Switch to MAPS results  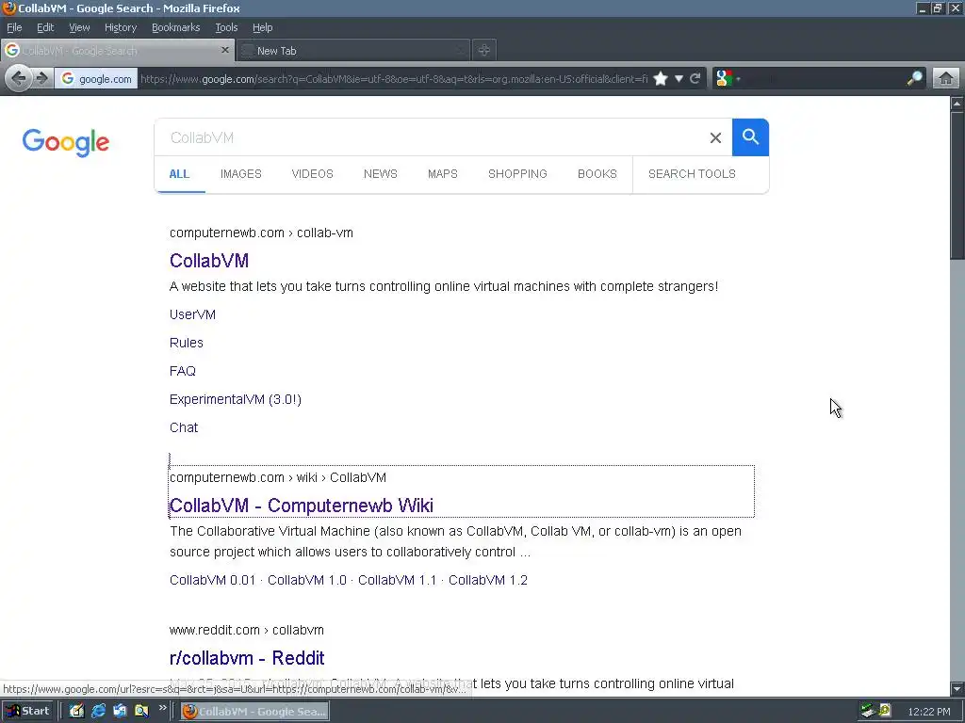[443, 174]
